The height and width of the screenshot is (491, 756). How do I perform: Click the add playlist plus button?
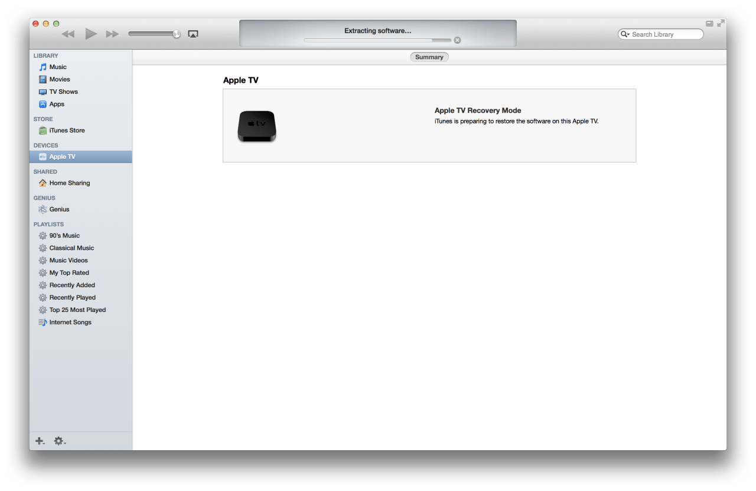40,441
